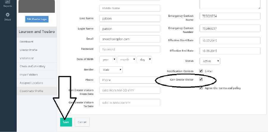Click the Effective End Date field

click(x=230, y=51)
